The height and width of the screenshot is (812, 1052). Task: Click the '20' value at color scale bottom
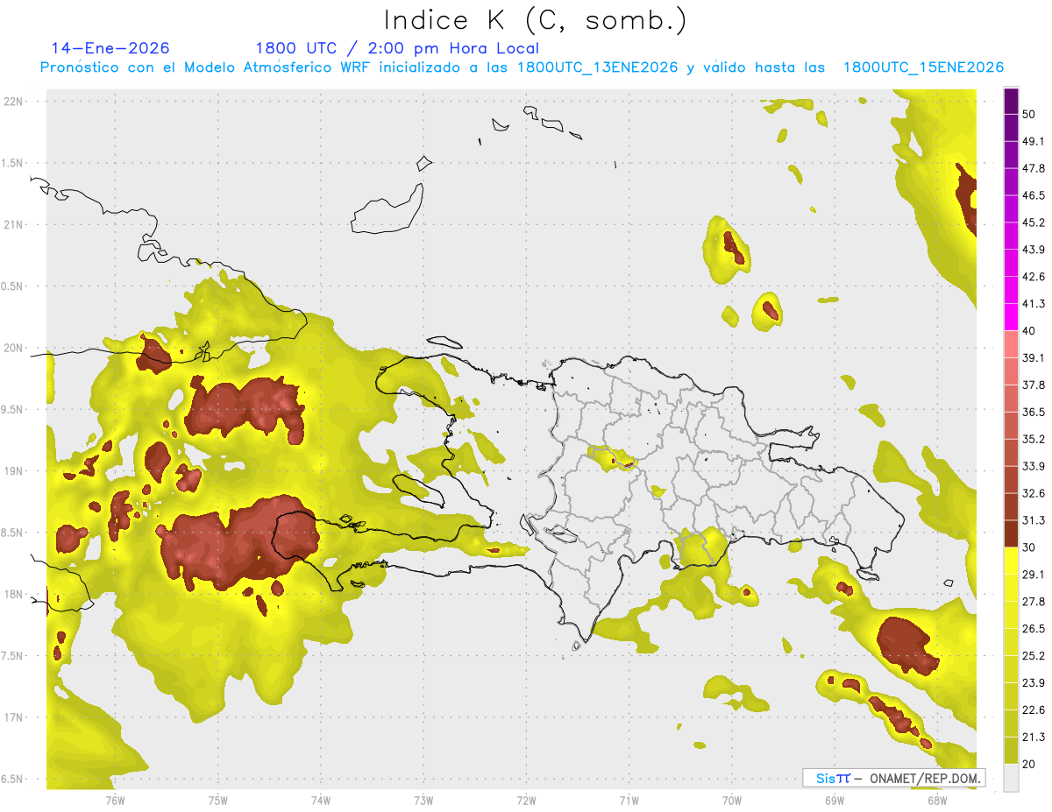1029,764
